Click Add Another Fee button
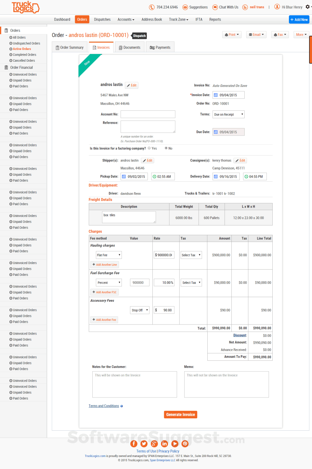 coord(104,320)
